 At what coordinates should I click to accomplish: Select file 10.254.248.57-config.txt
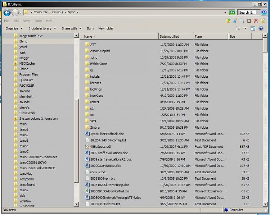(108, 140)
